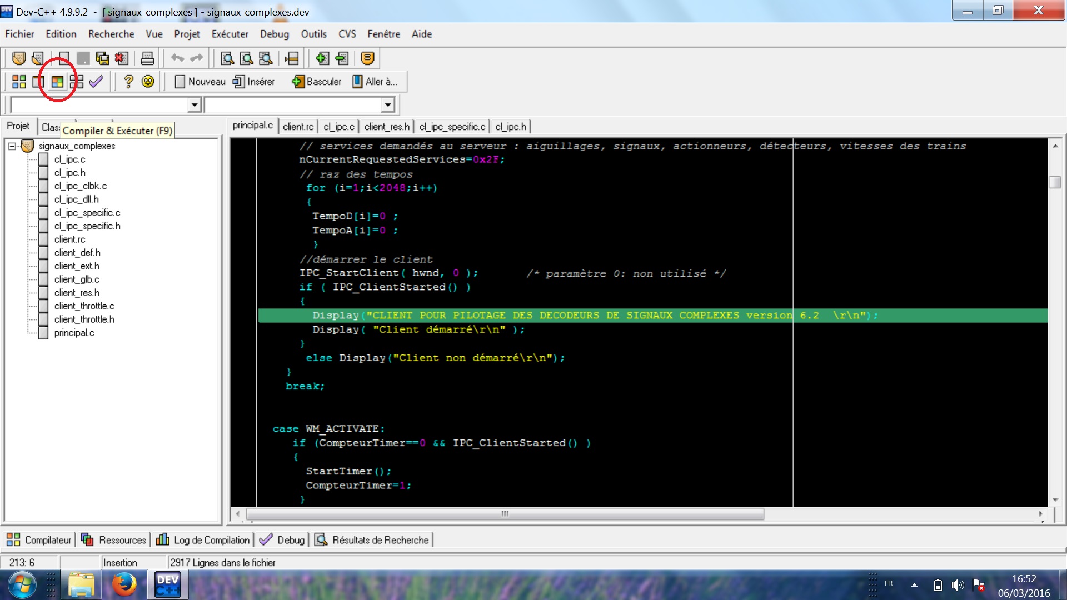Viewport: 1067px width, 600px height.
Task: Click the Insérer toolbar button
Action: pos(254,82)
